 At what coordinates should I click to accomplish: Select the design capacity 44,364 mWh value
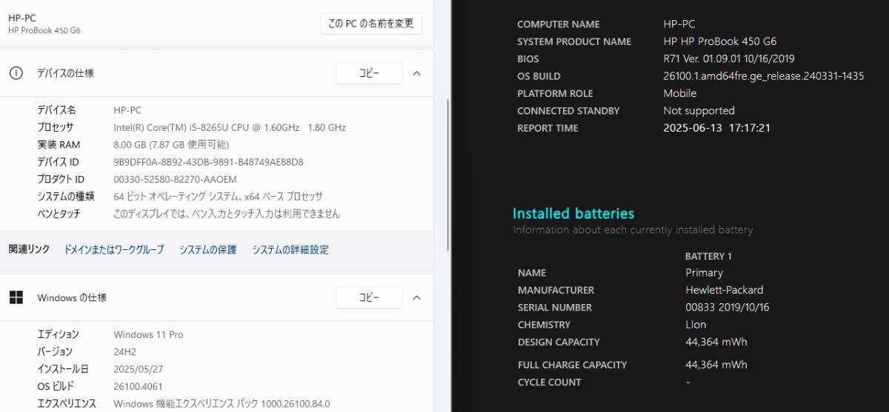click(716, 342)
